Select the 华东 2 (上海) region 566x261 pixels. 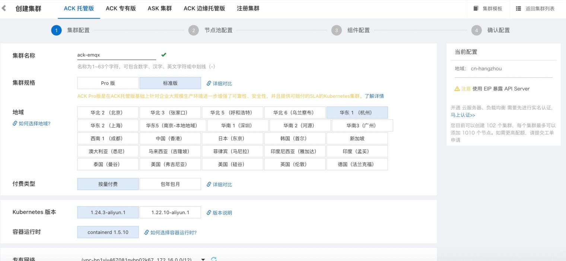coord(108,125)
